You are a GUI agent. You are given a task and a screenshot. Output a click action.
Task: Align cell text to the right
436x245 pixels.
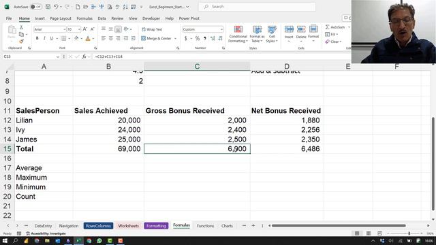click(118, 38)
